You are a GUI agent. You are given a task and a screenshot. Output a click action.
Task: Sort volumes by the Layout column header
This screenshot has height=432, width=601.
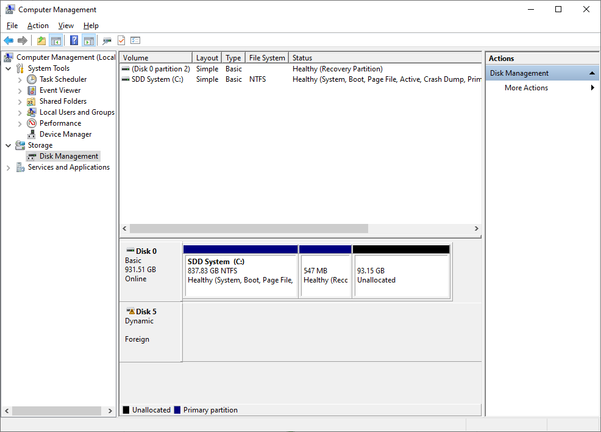coord(207,57)
